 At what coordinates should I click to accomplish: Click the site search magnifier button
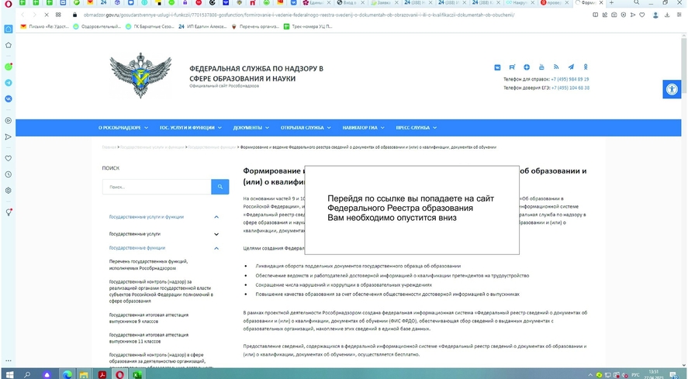220,187
